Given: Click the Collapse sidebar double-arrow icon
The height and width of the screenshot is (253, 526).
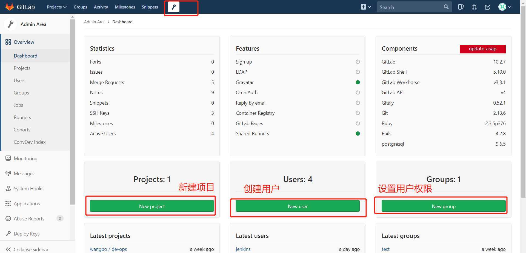Looking at the screenshot, I should click(x=8, y=249).
